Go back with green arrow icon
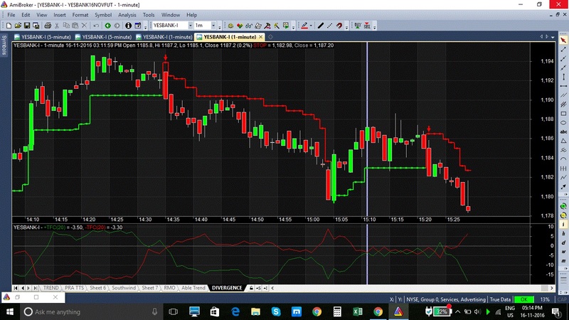The height and width of the screenshot is (320, 569). coord(108,26)
